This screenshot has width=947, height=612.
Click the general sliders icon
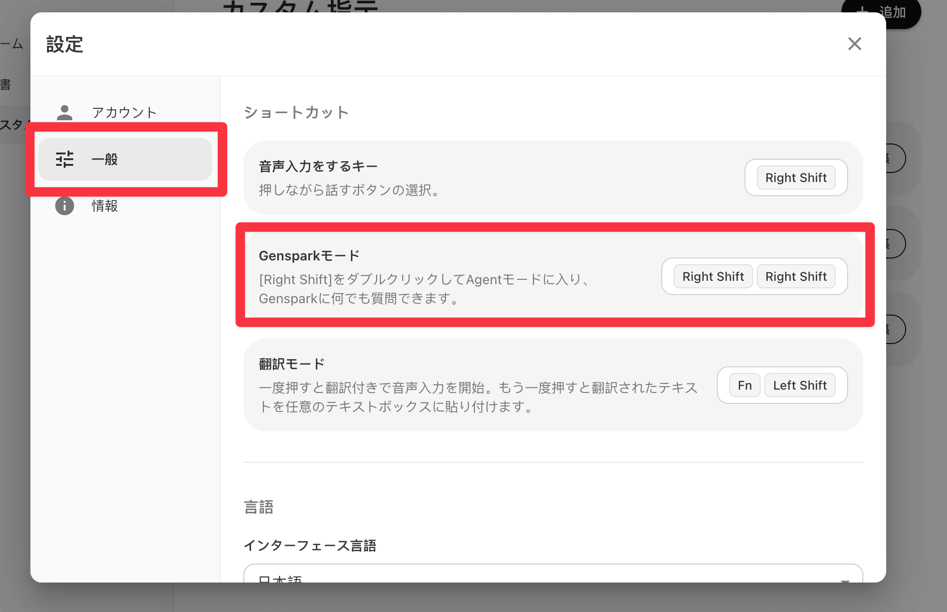(x=65, y=159)
